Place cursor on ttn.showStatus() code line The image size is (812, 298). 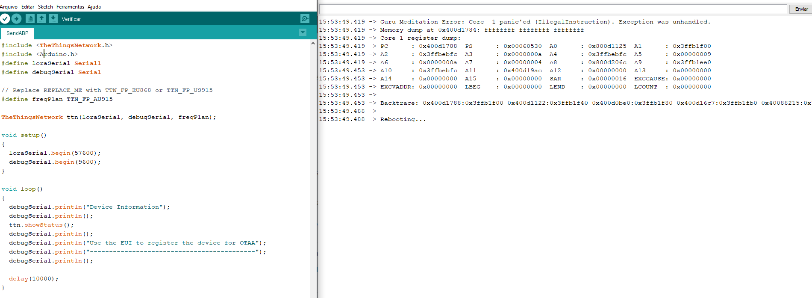41,225
